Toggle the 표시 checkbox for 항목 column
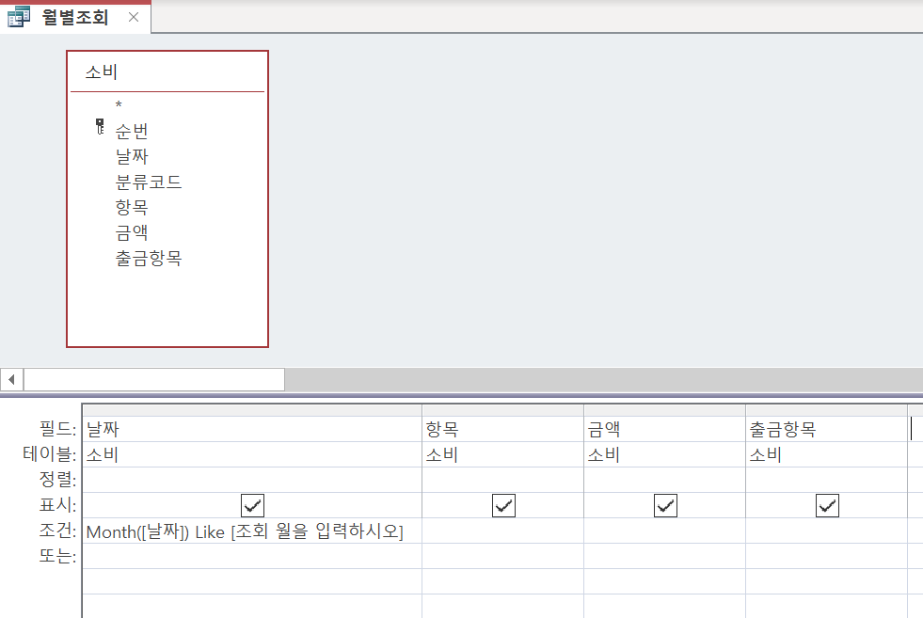 click(x=503, y=505)
